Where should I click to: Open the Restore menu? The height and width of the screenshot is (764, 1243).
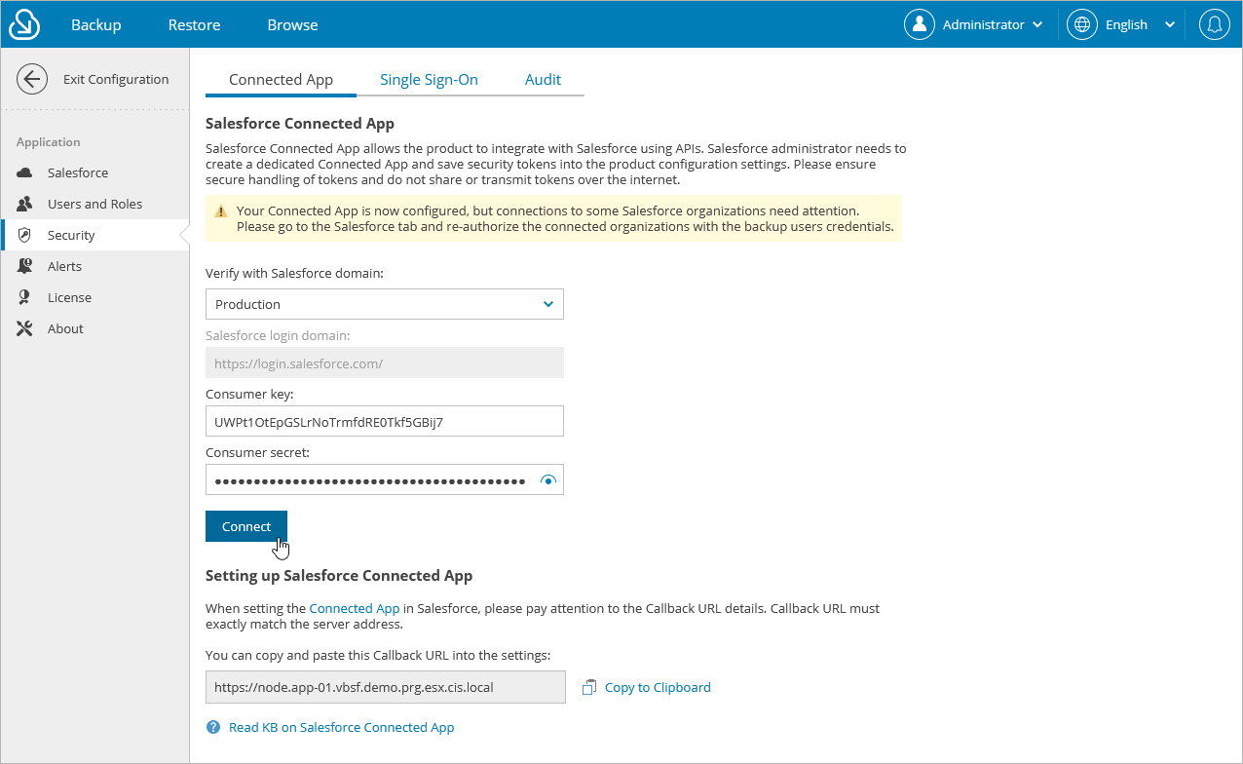click(x=194, y=24)
